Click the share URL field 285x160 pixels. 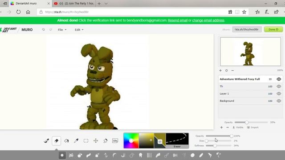[247, 29]
